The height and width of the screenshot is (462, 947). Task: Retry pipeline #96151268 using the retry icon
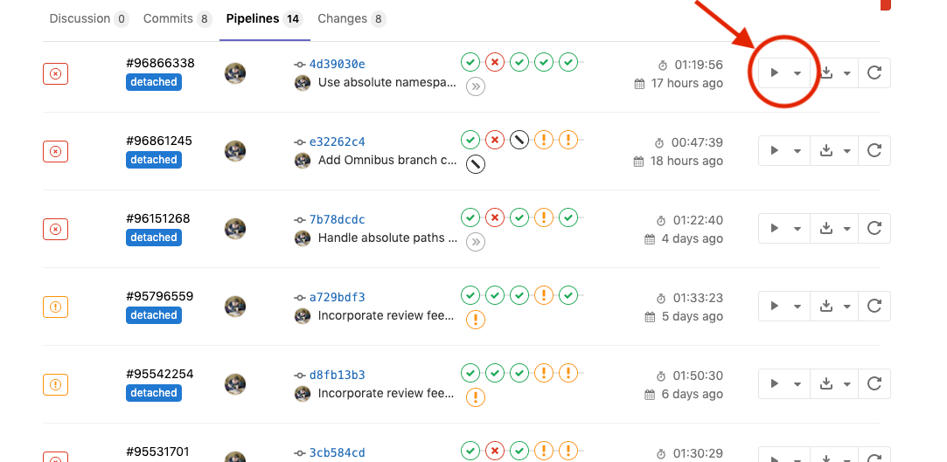[874, 229]
